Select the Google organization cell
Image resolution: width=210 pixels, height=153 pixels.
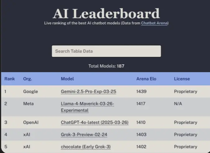(x=30, y=91)
